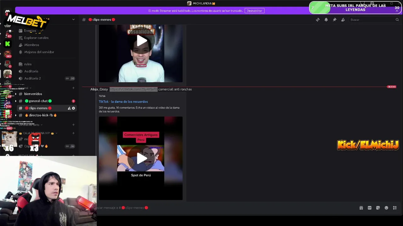The width and height of the screenshot is (403, 226).
Task: Expand the general-chat channel threads arrow
Action: click(16, 101)
